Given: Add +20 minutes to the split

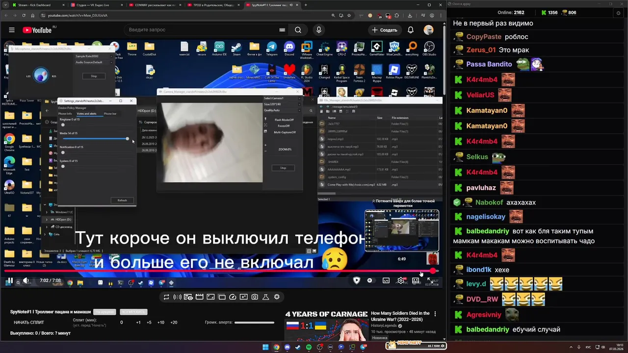Looking at the screenshot, I should pos(174,323).
